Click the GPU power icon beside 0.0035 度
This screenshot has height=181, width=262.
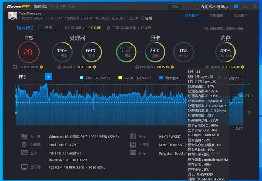(137, 67)
